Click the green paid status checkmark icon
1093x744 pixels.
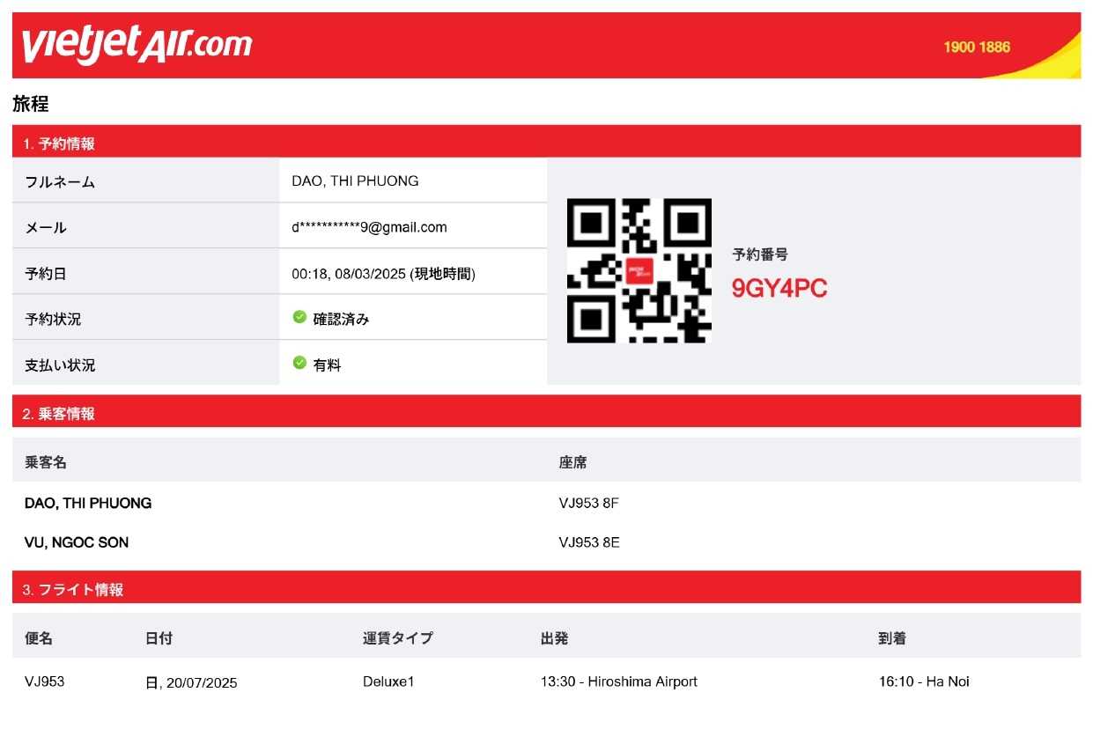pyautogui.click(x=299, y=363)
